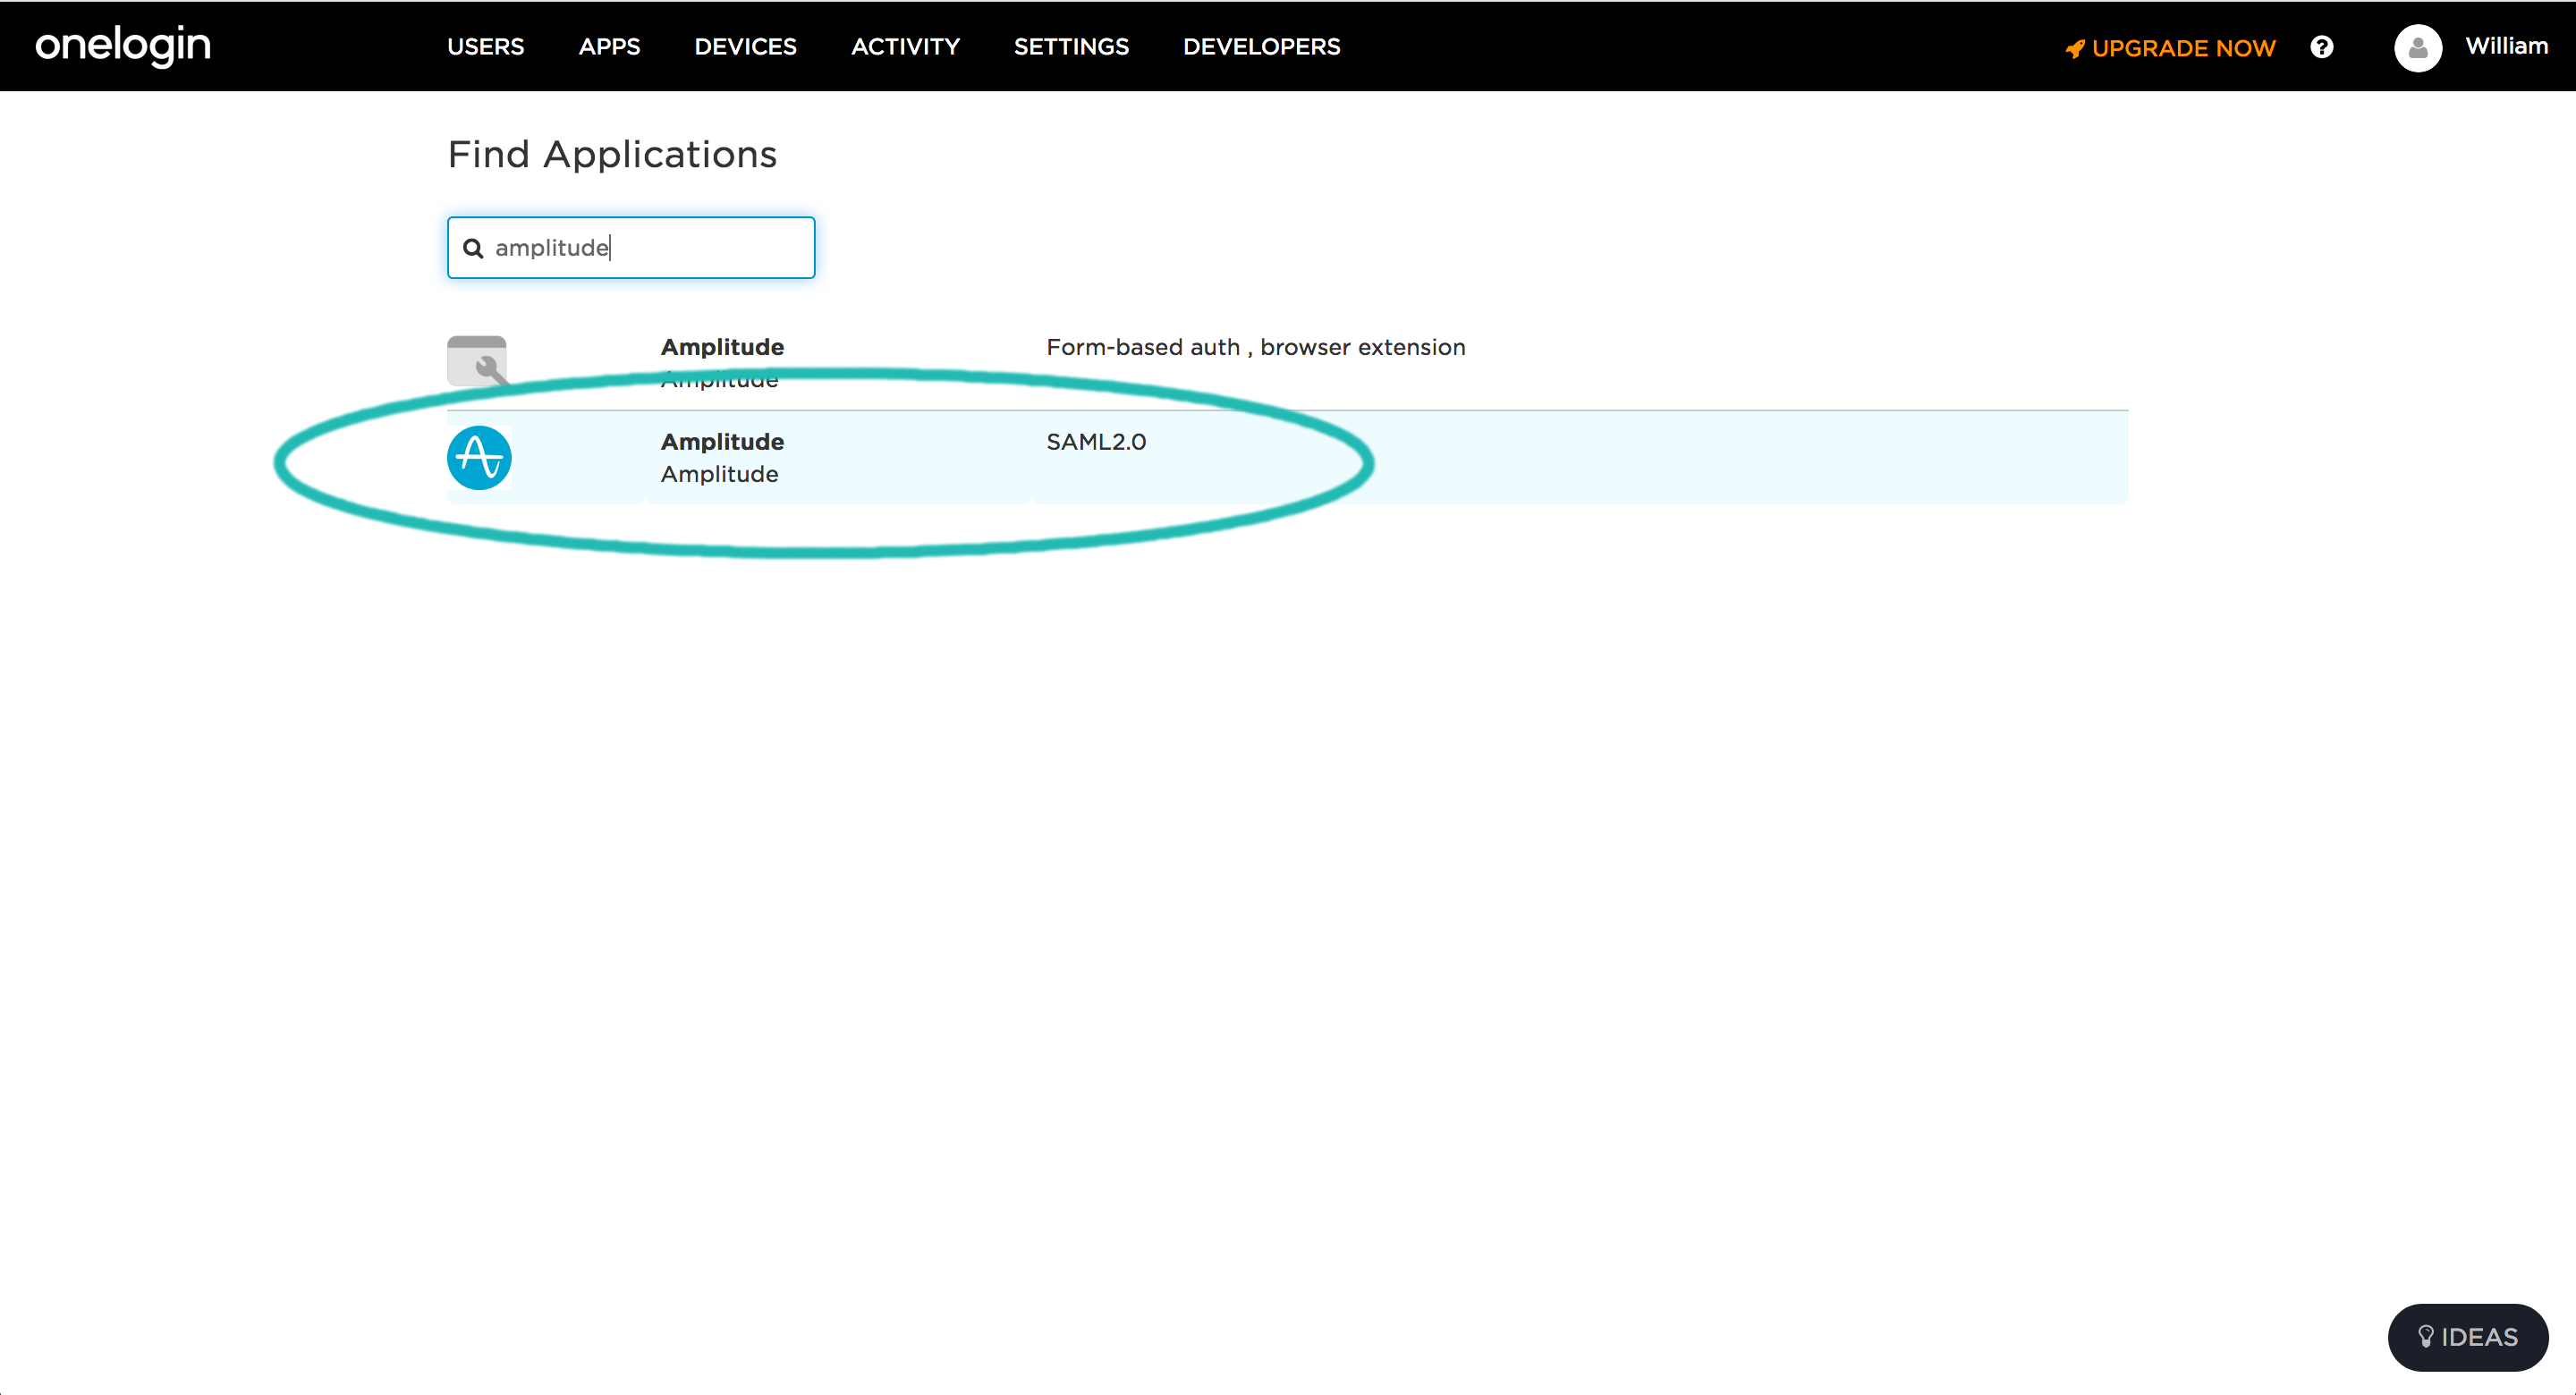Image resolution: width=2576 pixels, height=1395 pixels.
Task: Open the Devices menu
Action: (745, 47)
